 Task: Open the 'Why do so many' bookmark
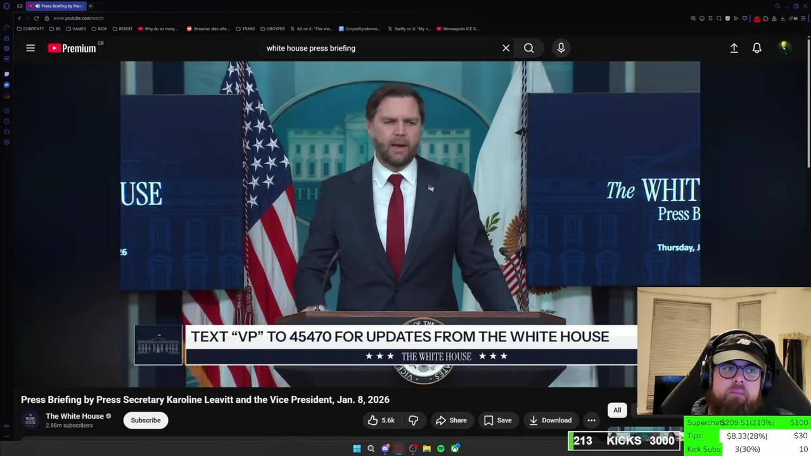(158, 28)
